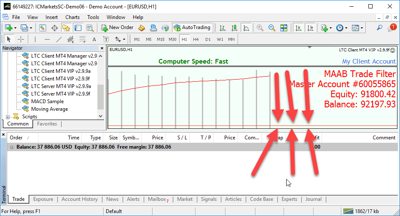The image size is (400, 216).
Task: Launch MetaEditor from the book icon
Action: pos(142,28)
